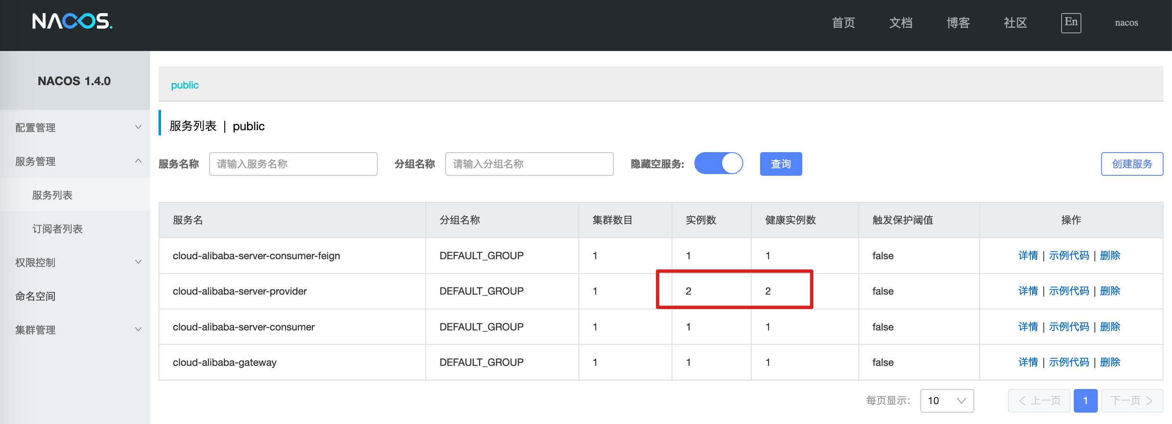Screen dimensions: 1172x424
Task: Focus the 服务名称 input field
Action: (293, 164)
